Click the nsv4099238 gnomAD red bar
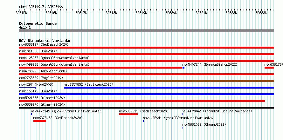 [100, 68]
